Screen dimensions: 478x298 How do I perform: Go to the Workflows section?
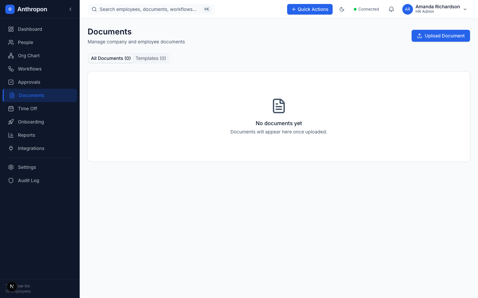(30, 69)
